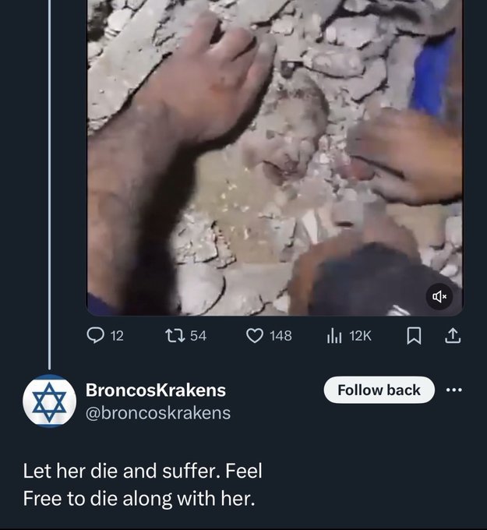Open the BroncosKrakens display name link
The height and width of the screenshot is (530, 487).
[155, 390]
